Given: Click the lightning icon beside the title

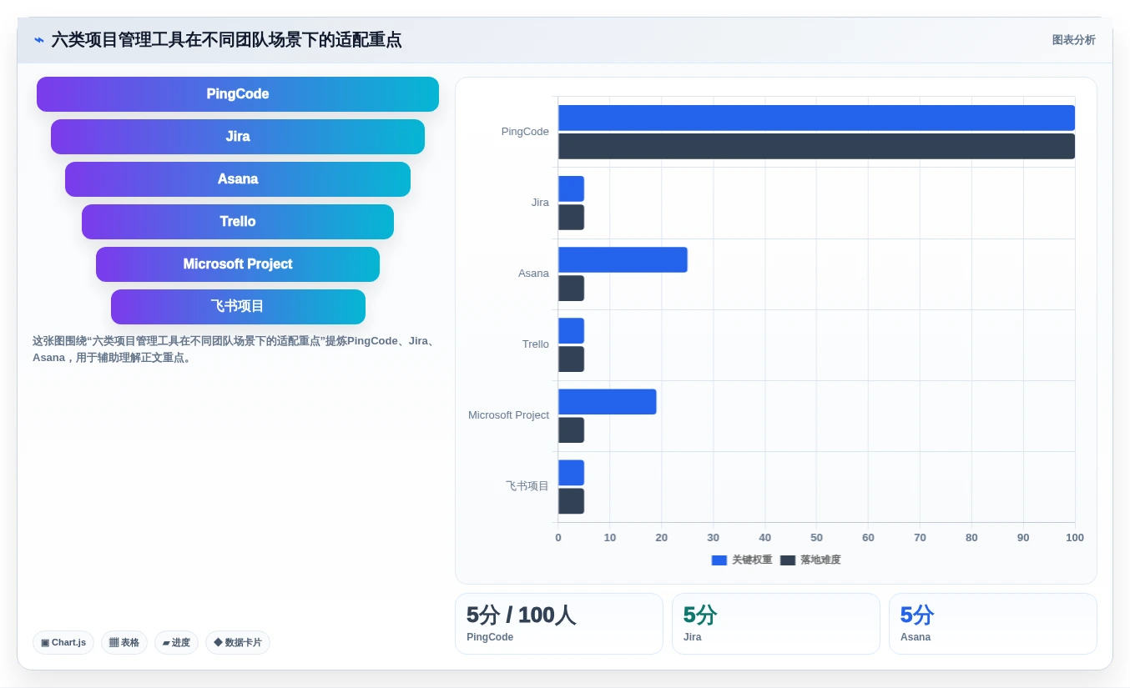Looking at the screenshot, I should [39, 40].
